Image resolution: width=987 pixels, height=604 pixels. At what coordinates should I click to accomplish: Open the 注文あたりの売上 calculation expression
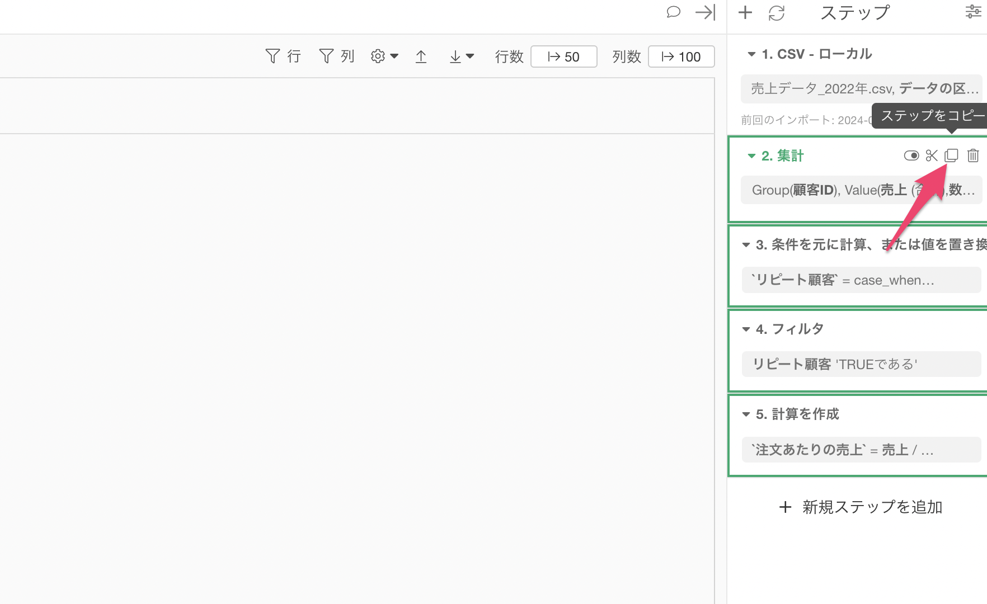click(x=862, y=450)
